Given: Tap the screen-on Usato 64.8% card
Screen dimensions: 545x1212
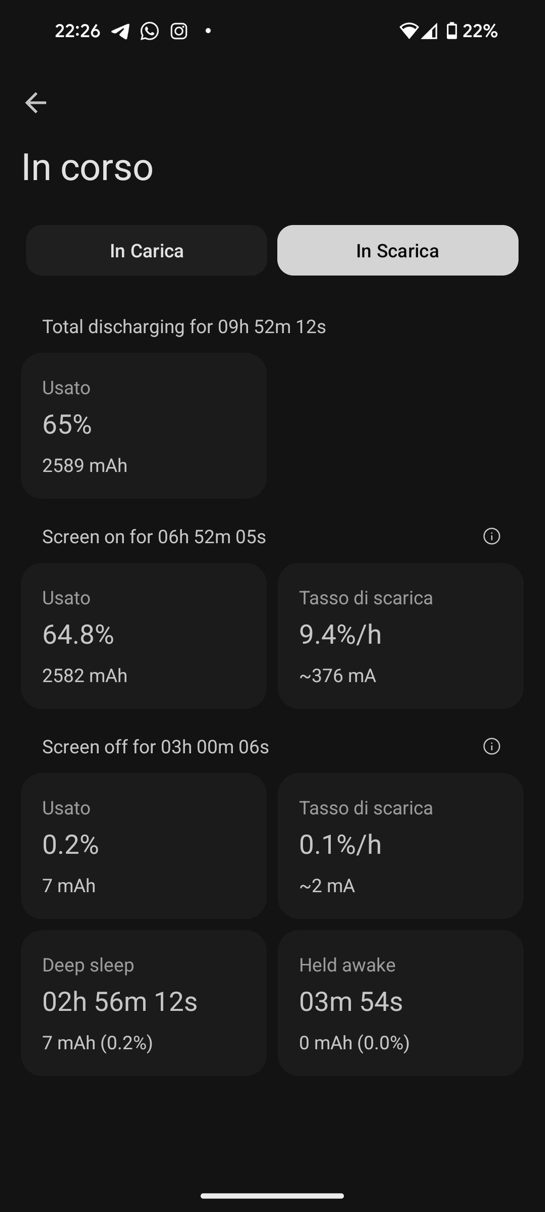Looking at the screenshot, I should pos(144,635).
